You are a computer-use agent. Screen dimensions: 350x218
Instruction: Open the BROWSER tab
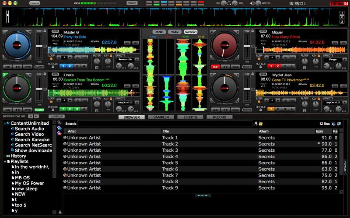(132, 117)
